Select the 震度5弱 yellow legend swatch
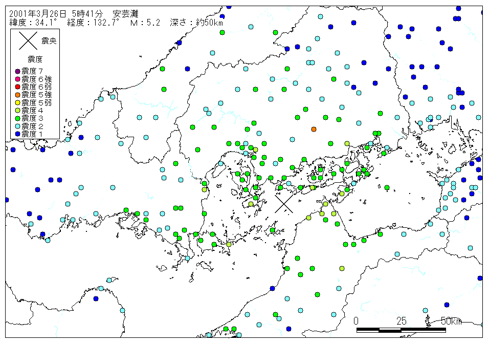 click(17, 103)
